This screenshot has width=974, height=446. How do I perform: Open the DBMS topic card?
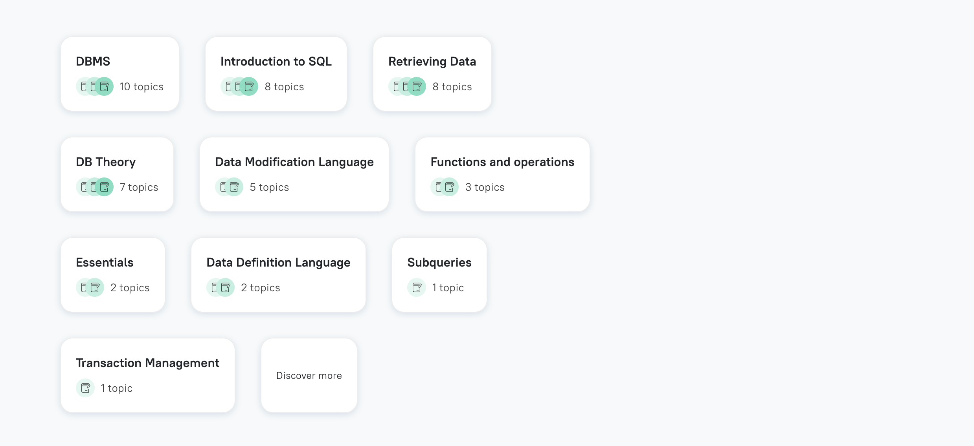pyautogui.click(x=120, y=74)
